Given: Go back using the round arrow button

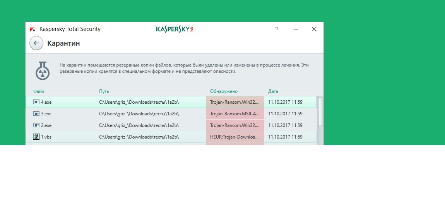Looking at the screenshot, I should pos(36,43).
